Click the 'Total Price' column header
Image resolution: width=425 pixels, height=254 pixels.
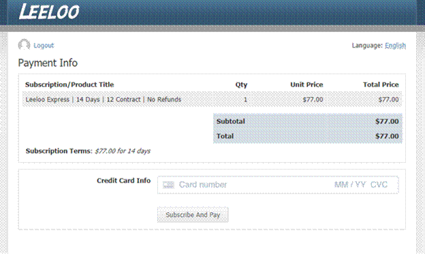pos(381,84)
